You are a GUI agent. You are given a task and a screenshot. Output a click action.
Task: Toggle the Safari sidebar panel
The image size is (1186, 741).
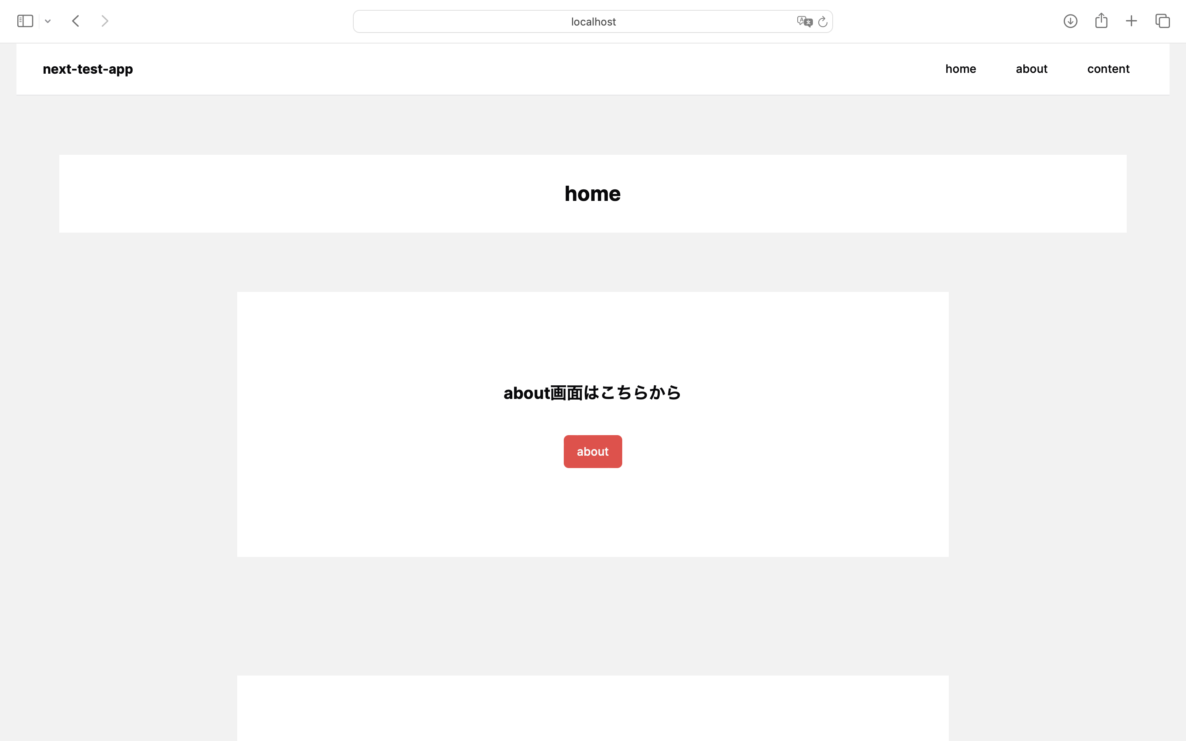tap(25, 21)
